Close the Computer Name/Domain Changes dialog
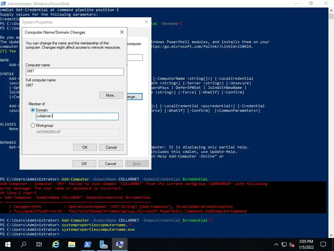This screenshot has height=251, width=334. [122, 32]
